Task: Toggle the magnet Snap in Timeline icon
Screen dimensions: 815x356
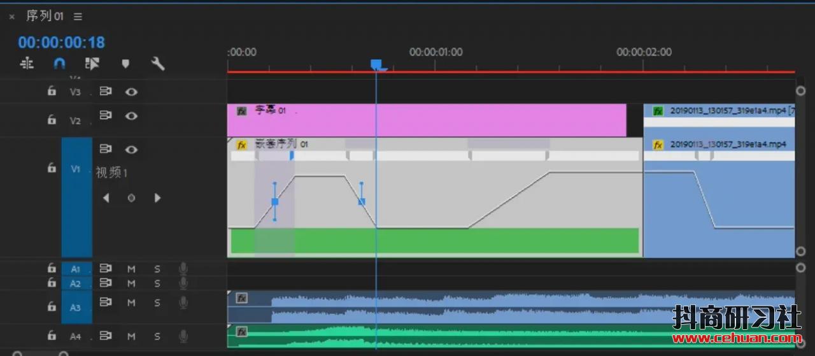Action: [59, 64]
